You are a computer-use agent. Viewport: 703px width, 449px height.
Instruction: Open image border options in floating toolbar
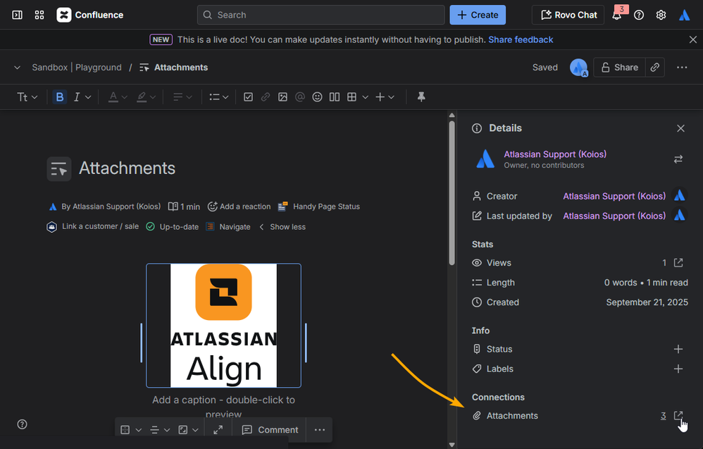131,430
